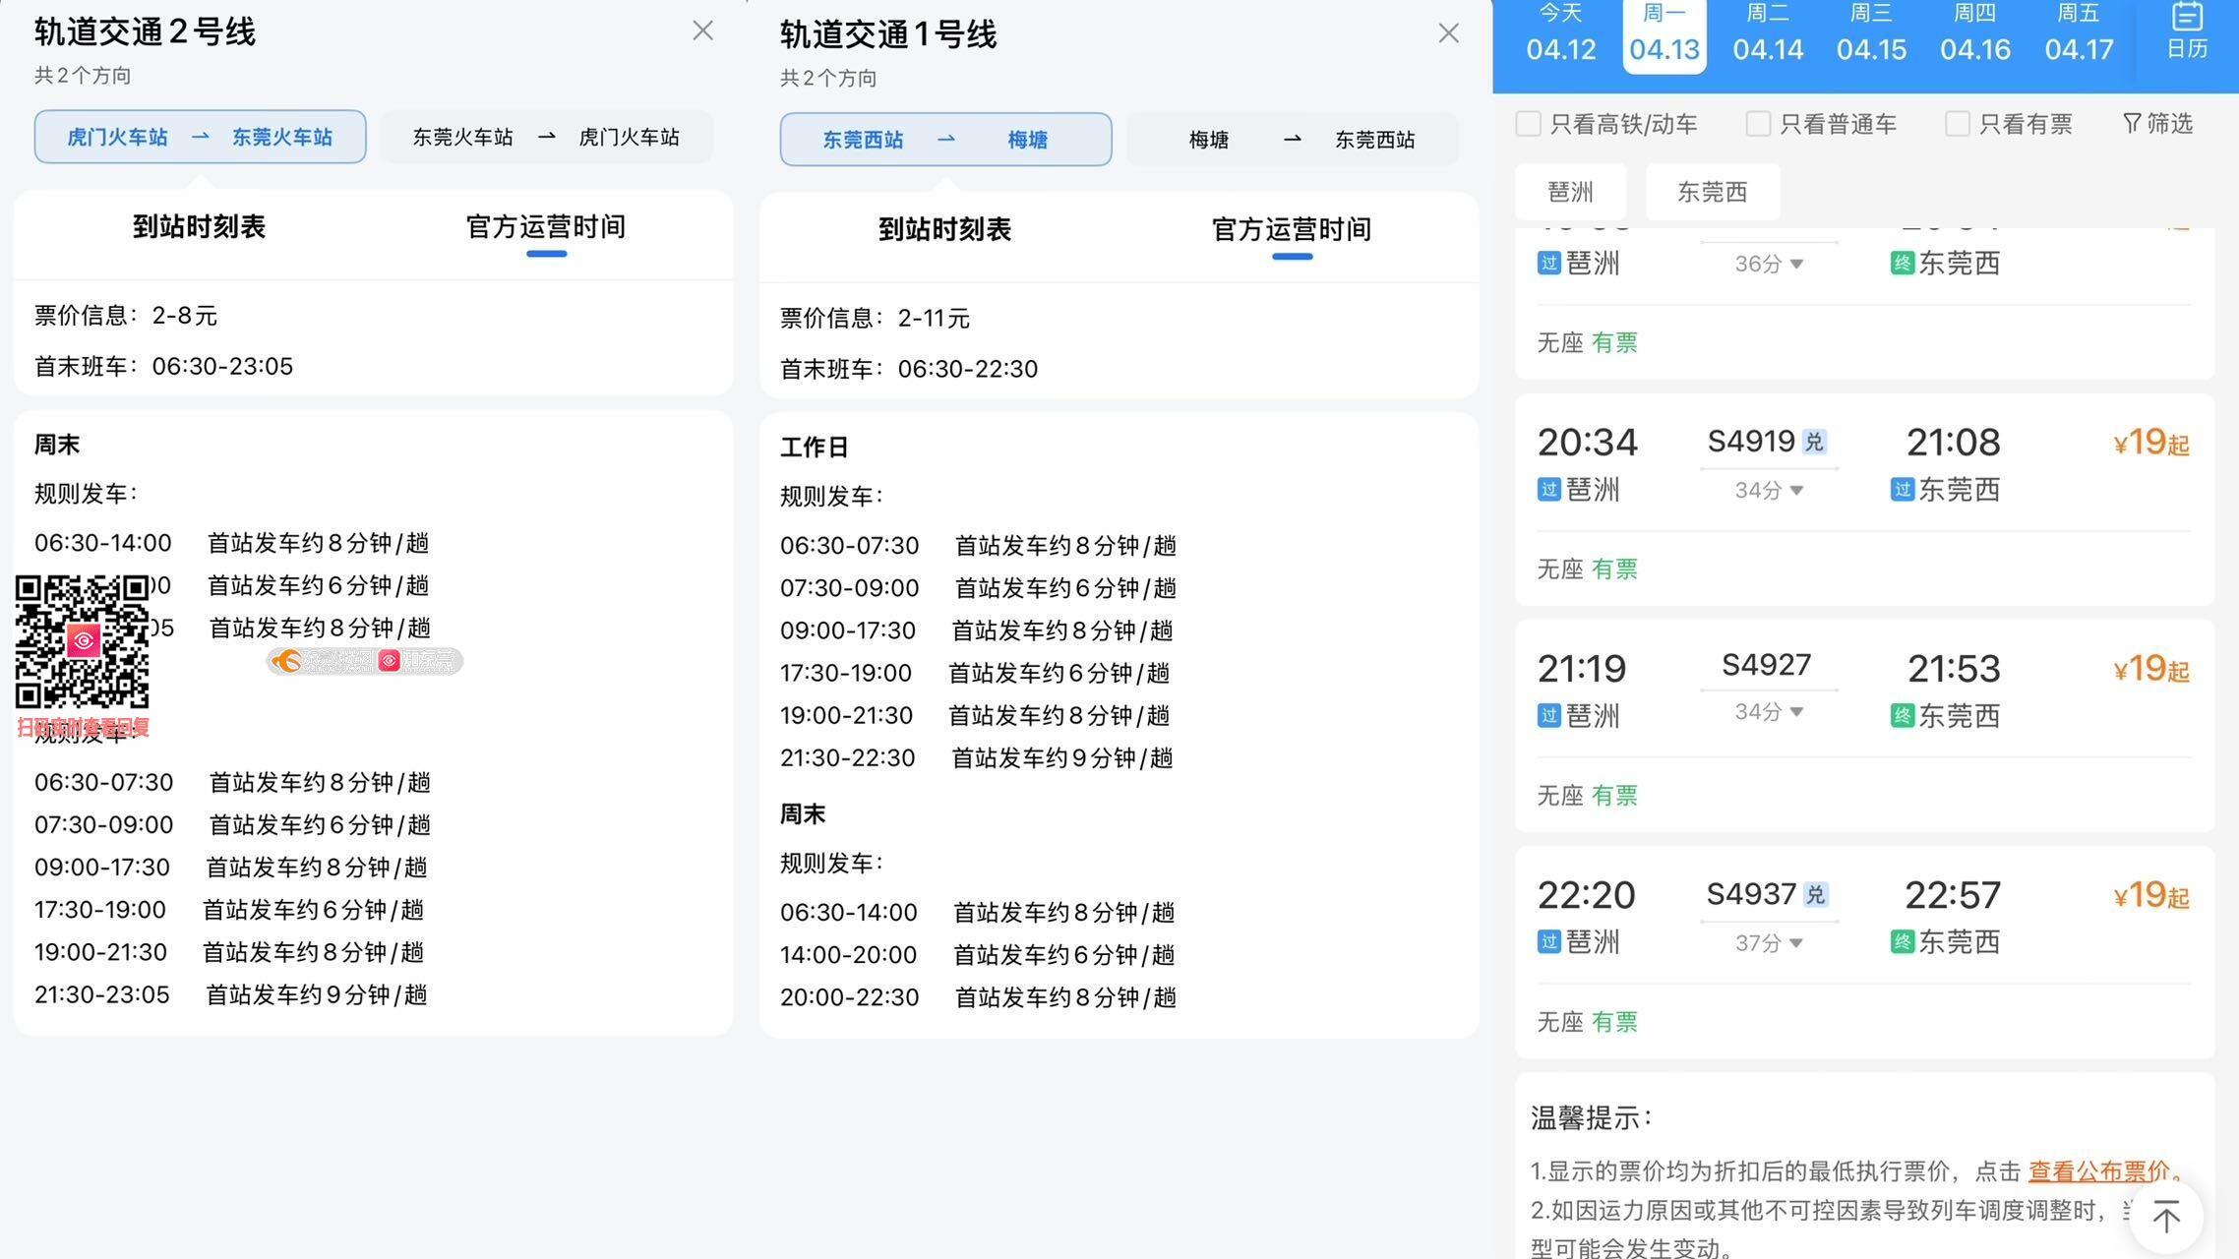Expand the S4937 37分 duration dropdown
This screenshot has height=1259, width=2239.
coord(1769,943)
